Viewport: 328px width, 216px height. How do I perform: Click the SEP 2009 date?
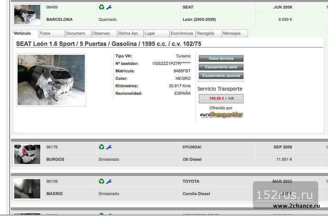283,147
